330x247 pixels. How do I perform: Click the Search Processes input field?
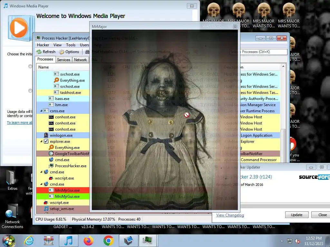coord(258,52)
